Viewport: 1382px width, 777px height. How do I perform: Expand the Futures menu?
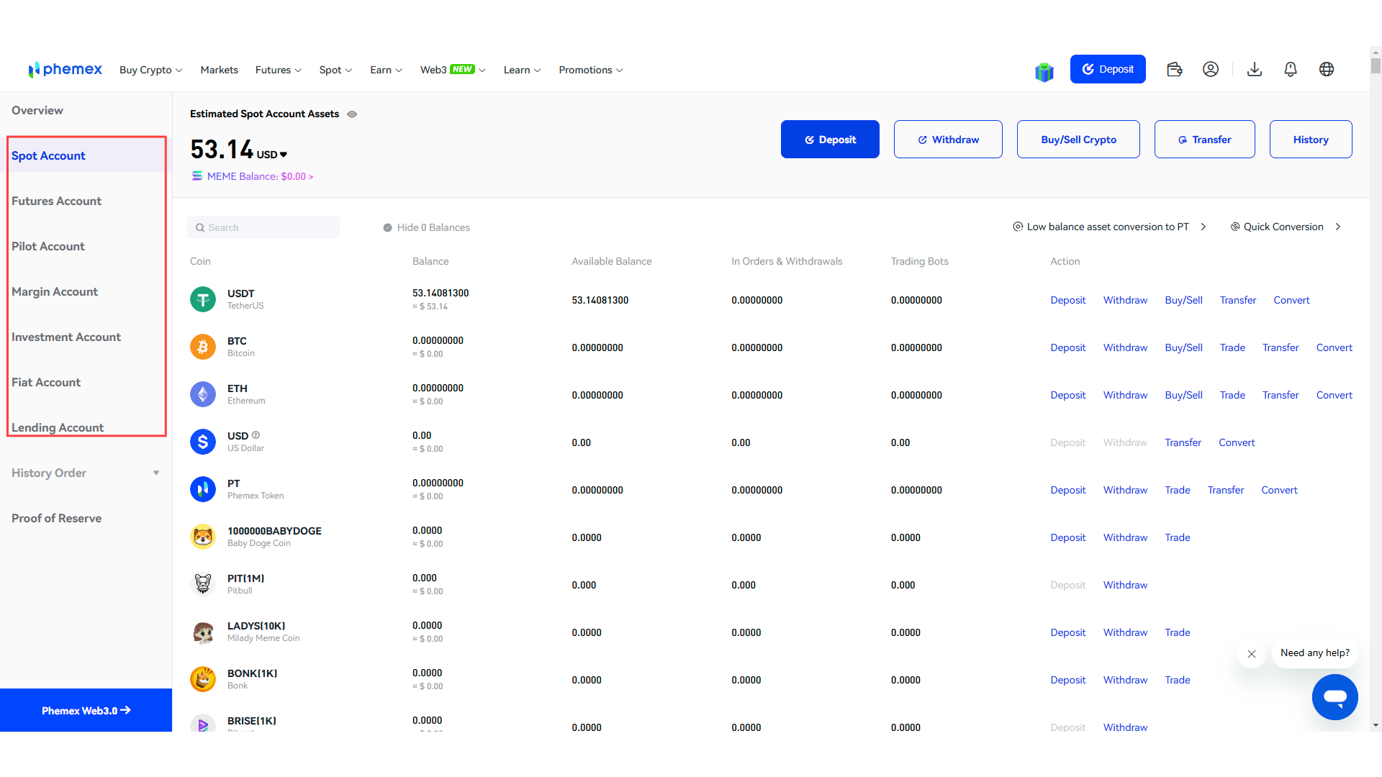pos(279,70)
